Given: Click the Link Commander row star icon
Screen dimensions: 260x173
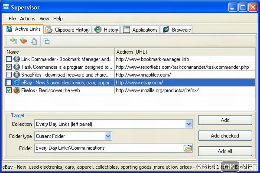Looking at the screenshot, I should click(17, 59).
